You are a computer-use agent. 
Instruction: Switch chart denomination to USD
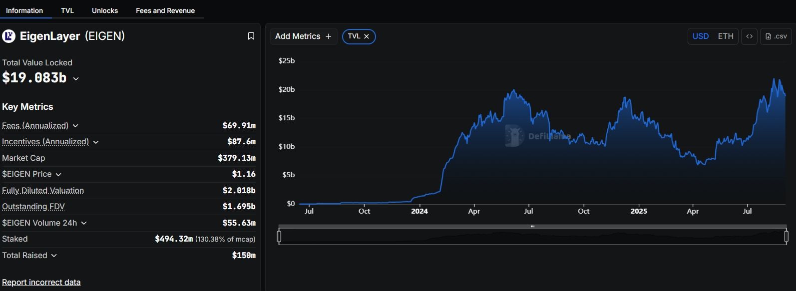701,36
